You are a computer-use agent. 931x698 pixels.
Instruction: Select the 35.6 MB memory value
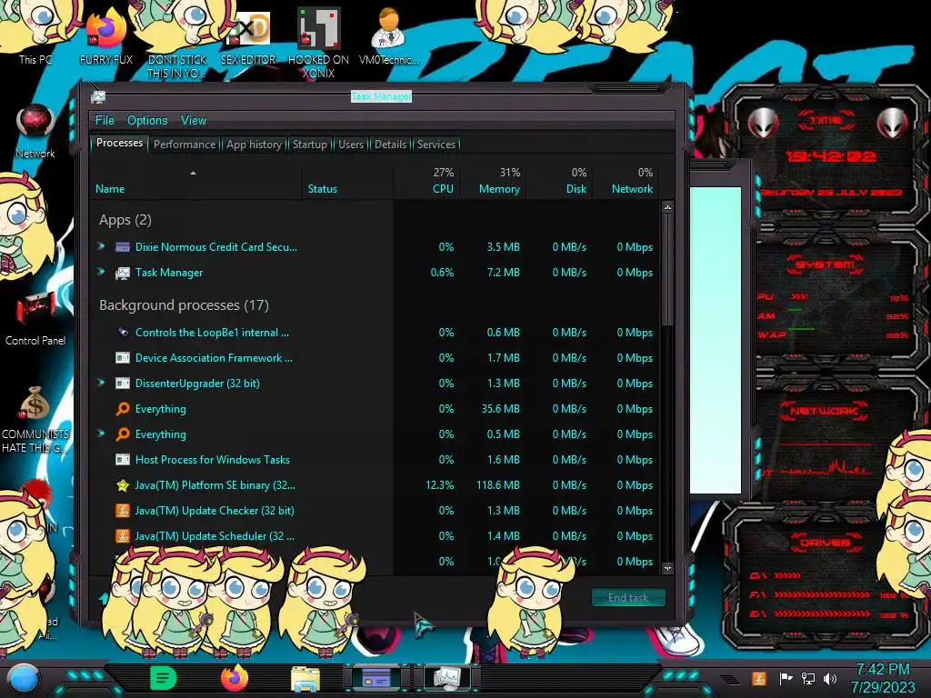click(x=501, y=409)
